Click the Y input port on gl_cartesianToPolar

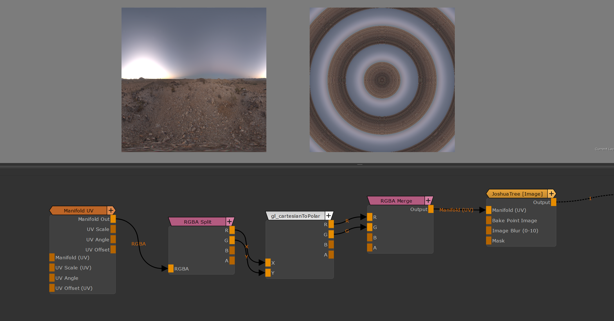(268, 273)
